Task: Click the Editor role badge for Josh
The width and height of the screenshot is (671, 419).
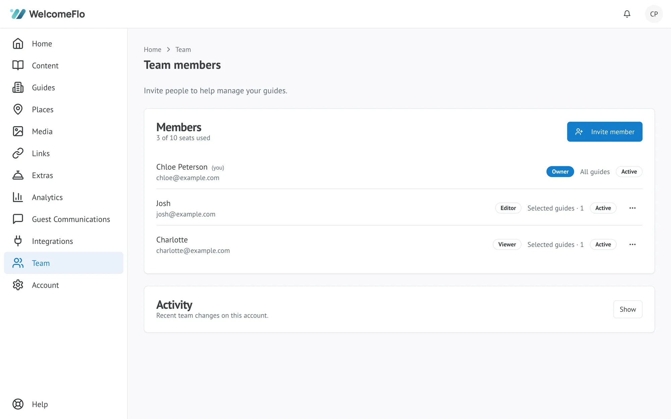Action: (x=508, y=208)
